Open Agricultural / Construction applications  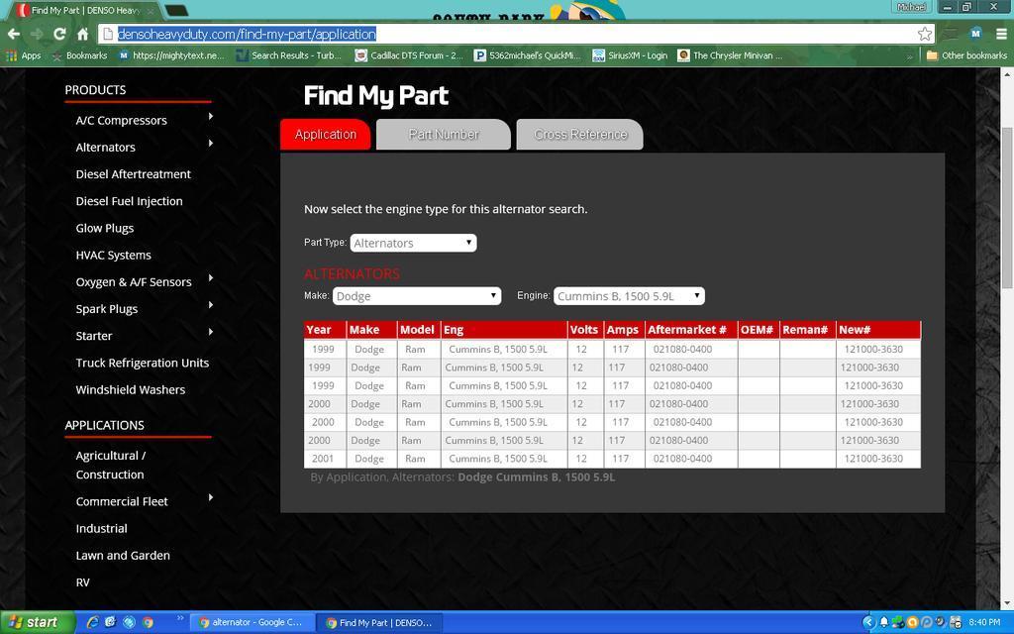point(111,466)
